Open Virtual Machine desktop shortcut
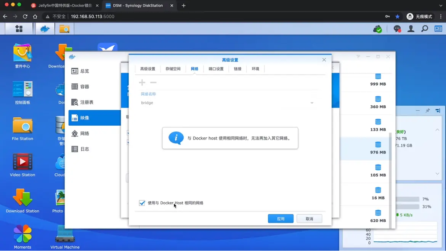 (65, 237)
